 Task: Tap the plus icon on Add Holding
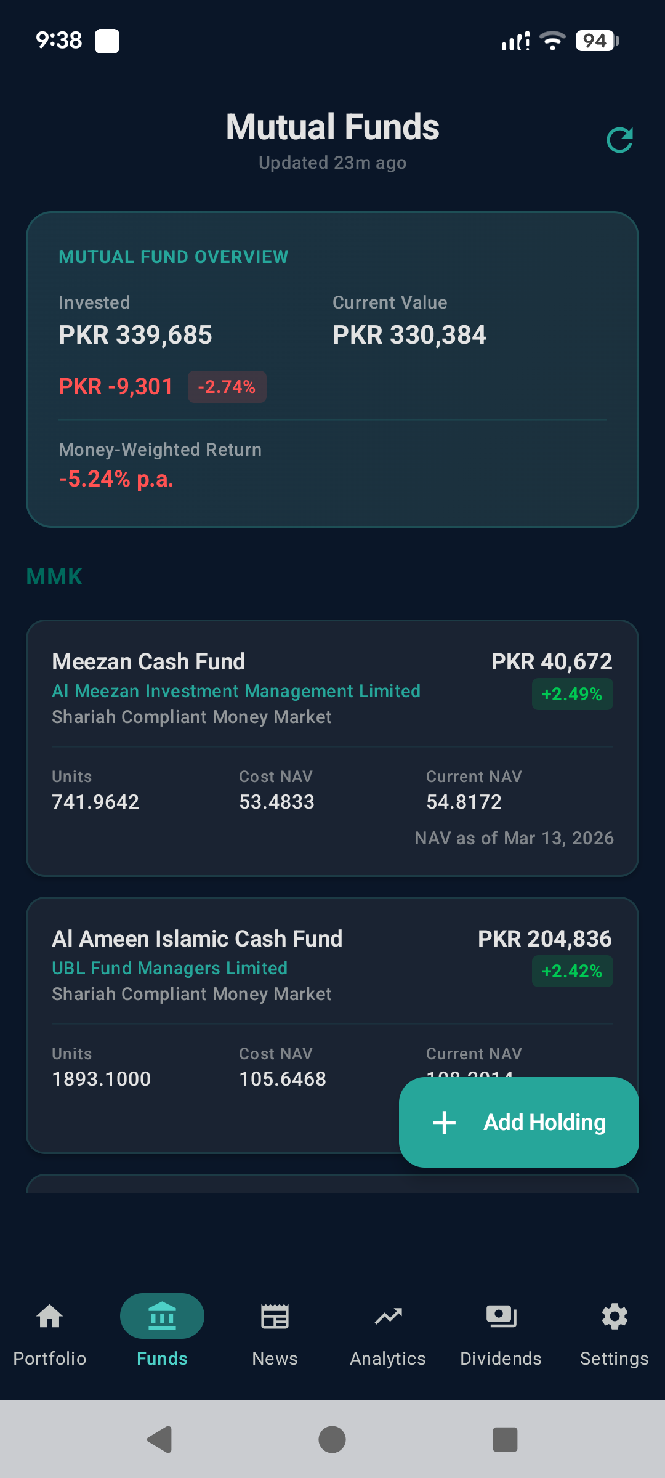444,1122
